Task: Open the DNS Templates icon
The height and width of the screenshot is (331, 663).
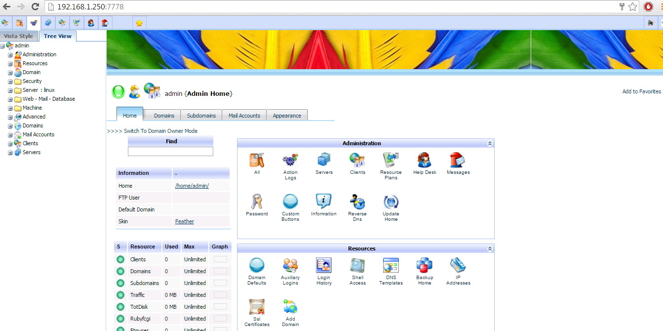Action: (391, 265)
